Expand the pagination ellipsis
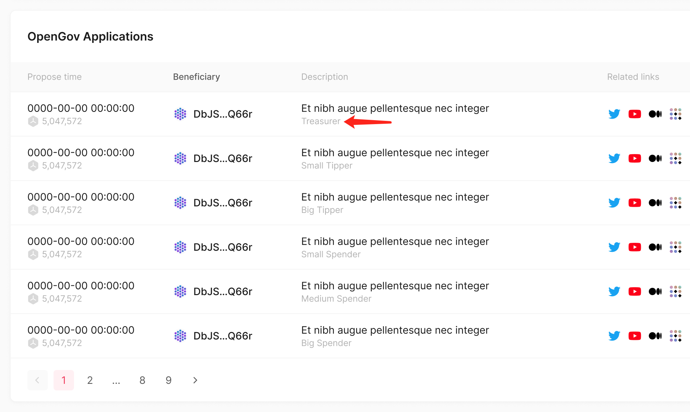690x412 pixels. pyautogui.click(x=116, y=380)
